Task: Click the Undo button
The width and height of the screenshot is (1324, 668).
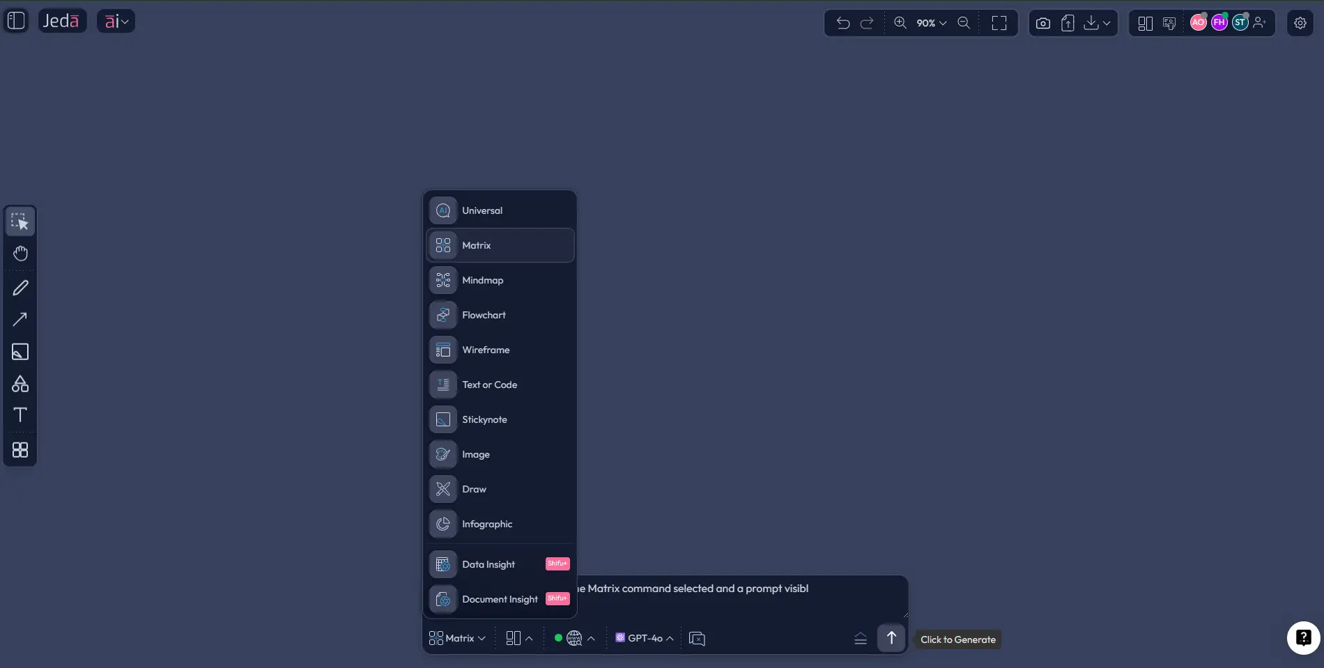Action: point(842,23)
